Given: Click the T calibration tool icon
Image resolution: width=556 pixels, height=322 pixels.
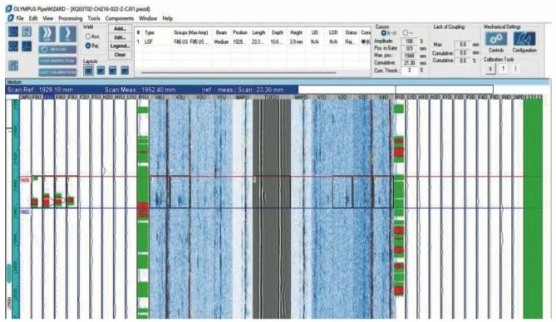Looking at the screenshot, I should (x=503, y=69).
